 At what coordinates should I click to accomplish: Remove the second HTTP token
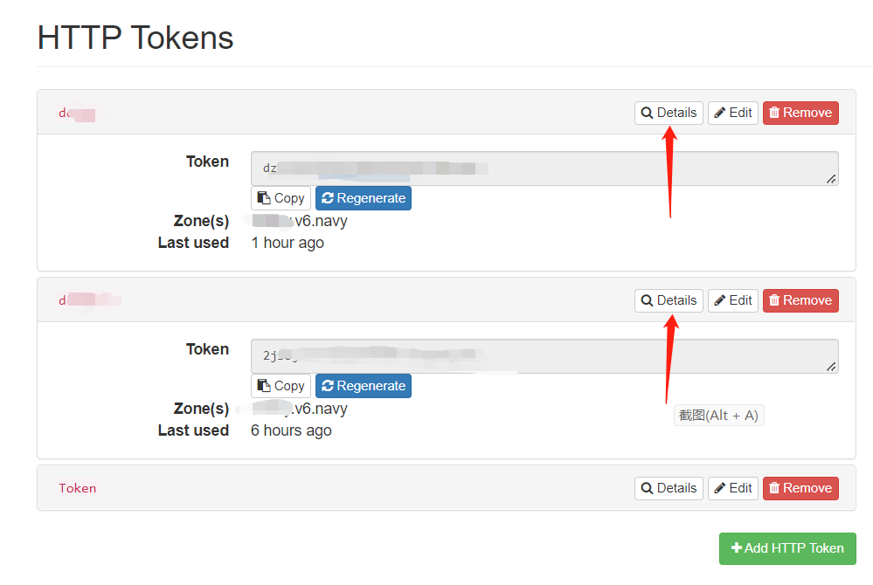(x=800, y=300)
